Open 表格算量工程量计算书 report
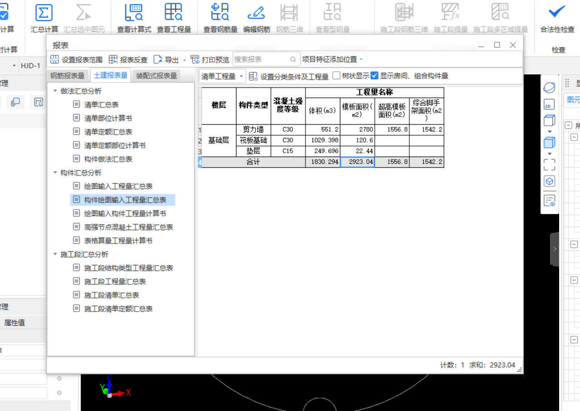 (118, 240)
